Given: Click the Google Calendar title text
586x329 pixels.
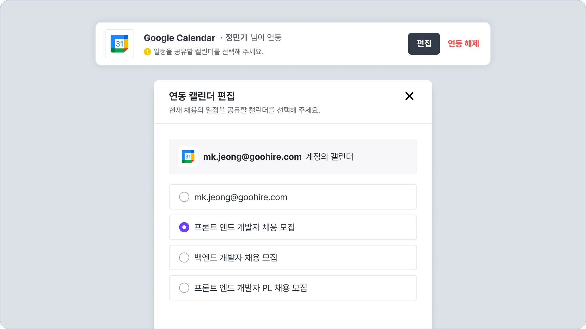Looking at the screenshot, I should tap(179, 38).
